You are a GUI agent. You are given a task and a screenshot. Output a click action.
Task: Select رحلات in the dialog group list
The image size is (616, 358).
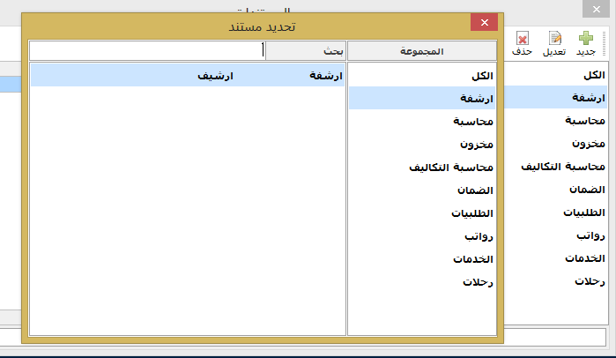coord(422,282)
